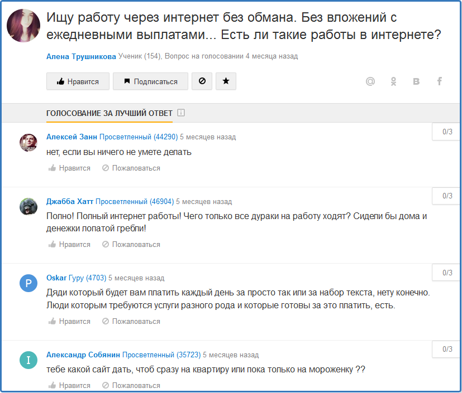
Task: Click Oskar's round P avatar
Action: click(28, 283)
